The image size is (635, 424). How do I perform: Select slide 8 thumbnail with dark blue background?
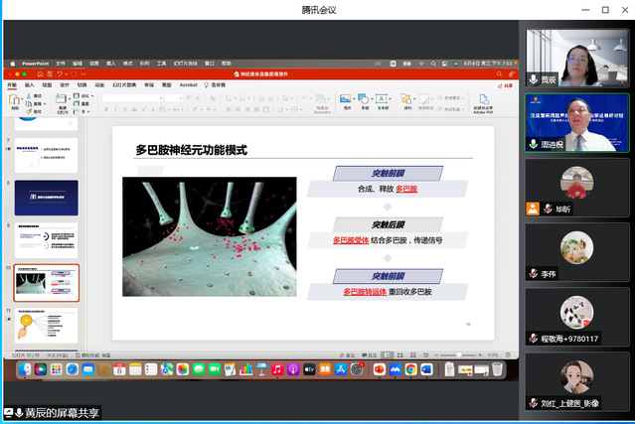46,197
